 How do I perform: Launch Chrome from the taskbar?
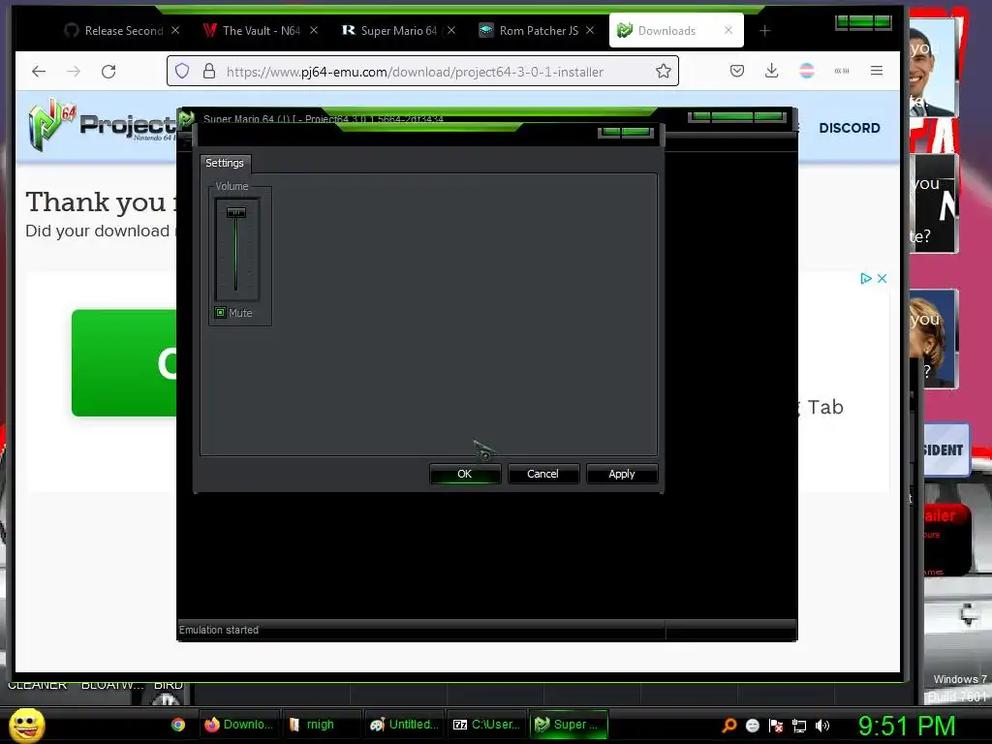[x=178, y=725]
